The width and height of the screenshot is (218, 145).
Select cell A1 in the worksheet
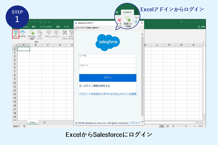pyautogui.click(x=23, y=49)
